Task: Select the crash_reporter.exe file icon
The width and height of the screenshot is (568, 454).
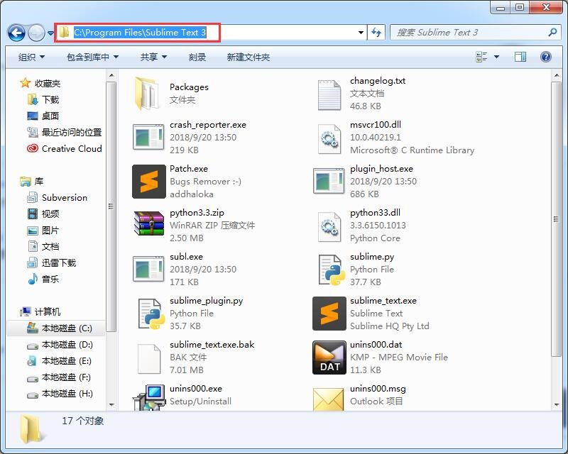Action: point(148,137)
